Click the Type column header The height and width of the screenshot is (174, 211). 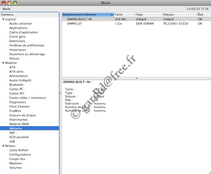click(149, 15)
